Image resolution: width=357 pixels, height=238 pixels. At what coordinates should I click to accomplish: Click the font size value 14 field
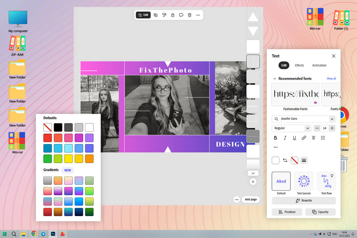(x=325, y=128)
